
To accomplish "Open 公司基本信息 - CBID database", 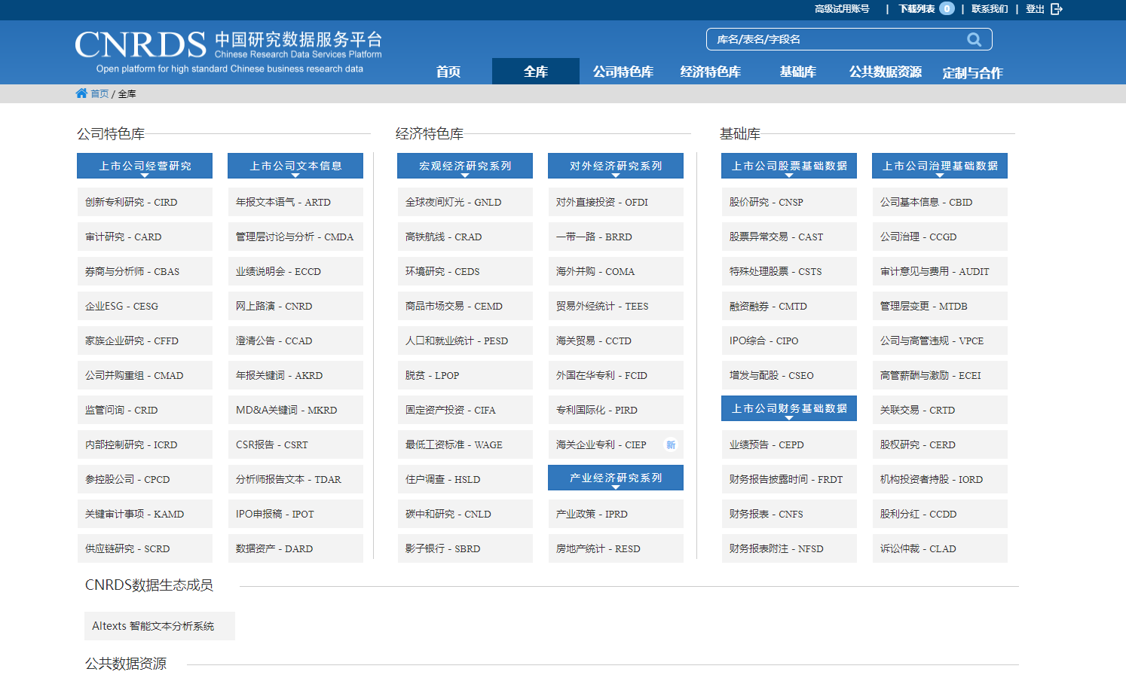I will [x=940, y=202].
